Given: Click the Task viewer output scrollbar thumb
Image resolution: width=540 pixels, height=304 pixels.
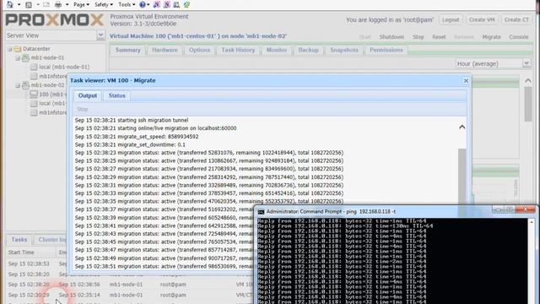Looking at the screenshot, I should coord(462,177).
